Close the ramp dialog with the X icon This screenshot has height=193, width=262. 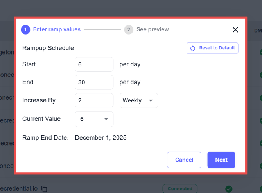pyautogui.click(x=235, y=30)
